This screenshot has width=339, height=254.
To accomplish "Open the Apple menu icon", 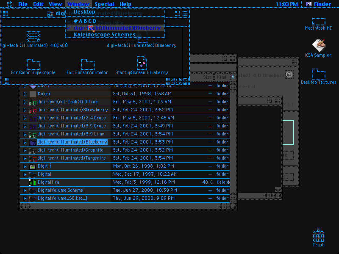I will pyautogui.click(x=9, y=4).
